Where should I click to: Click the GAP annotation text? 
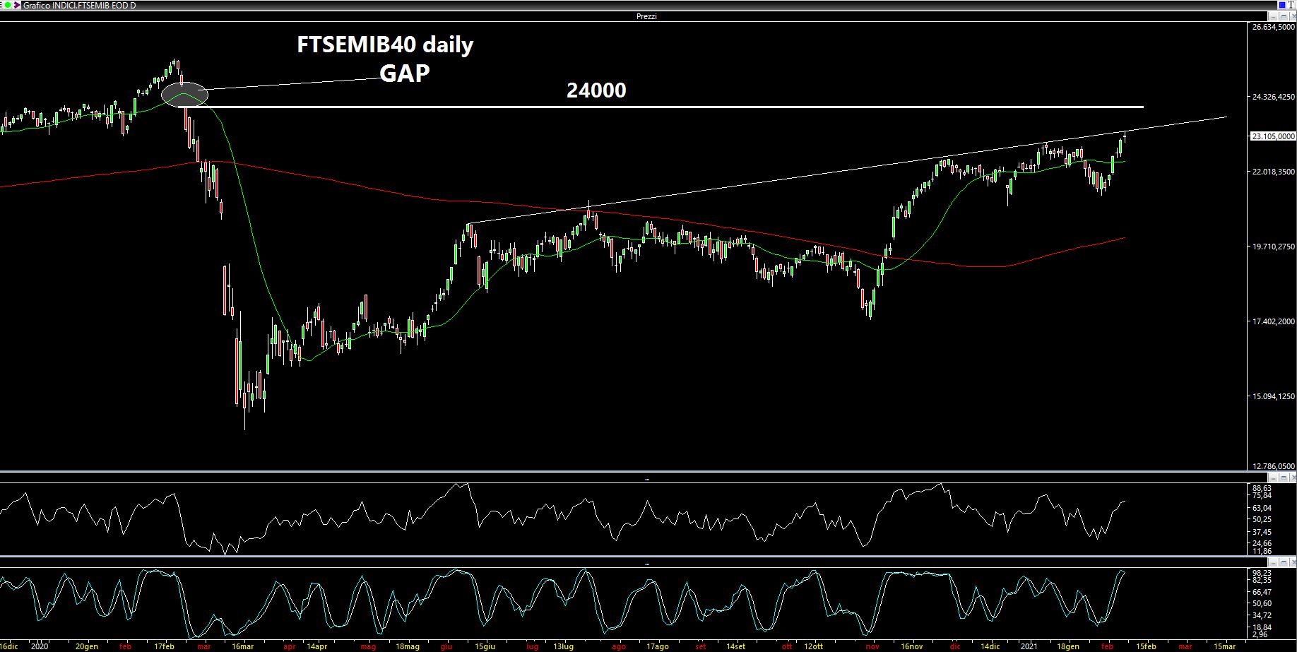tap(404, 73)
